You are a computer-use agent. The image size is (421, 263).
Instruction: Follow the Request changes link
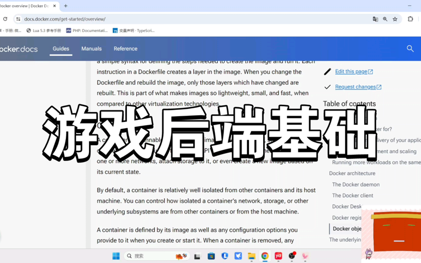(x=358, y=87)
